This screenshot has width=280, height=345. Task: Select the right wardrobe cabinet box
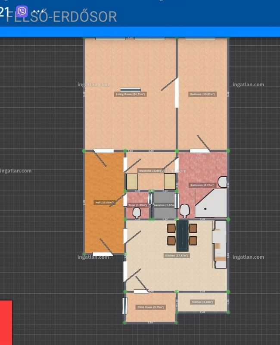[170, 182]
